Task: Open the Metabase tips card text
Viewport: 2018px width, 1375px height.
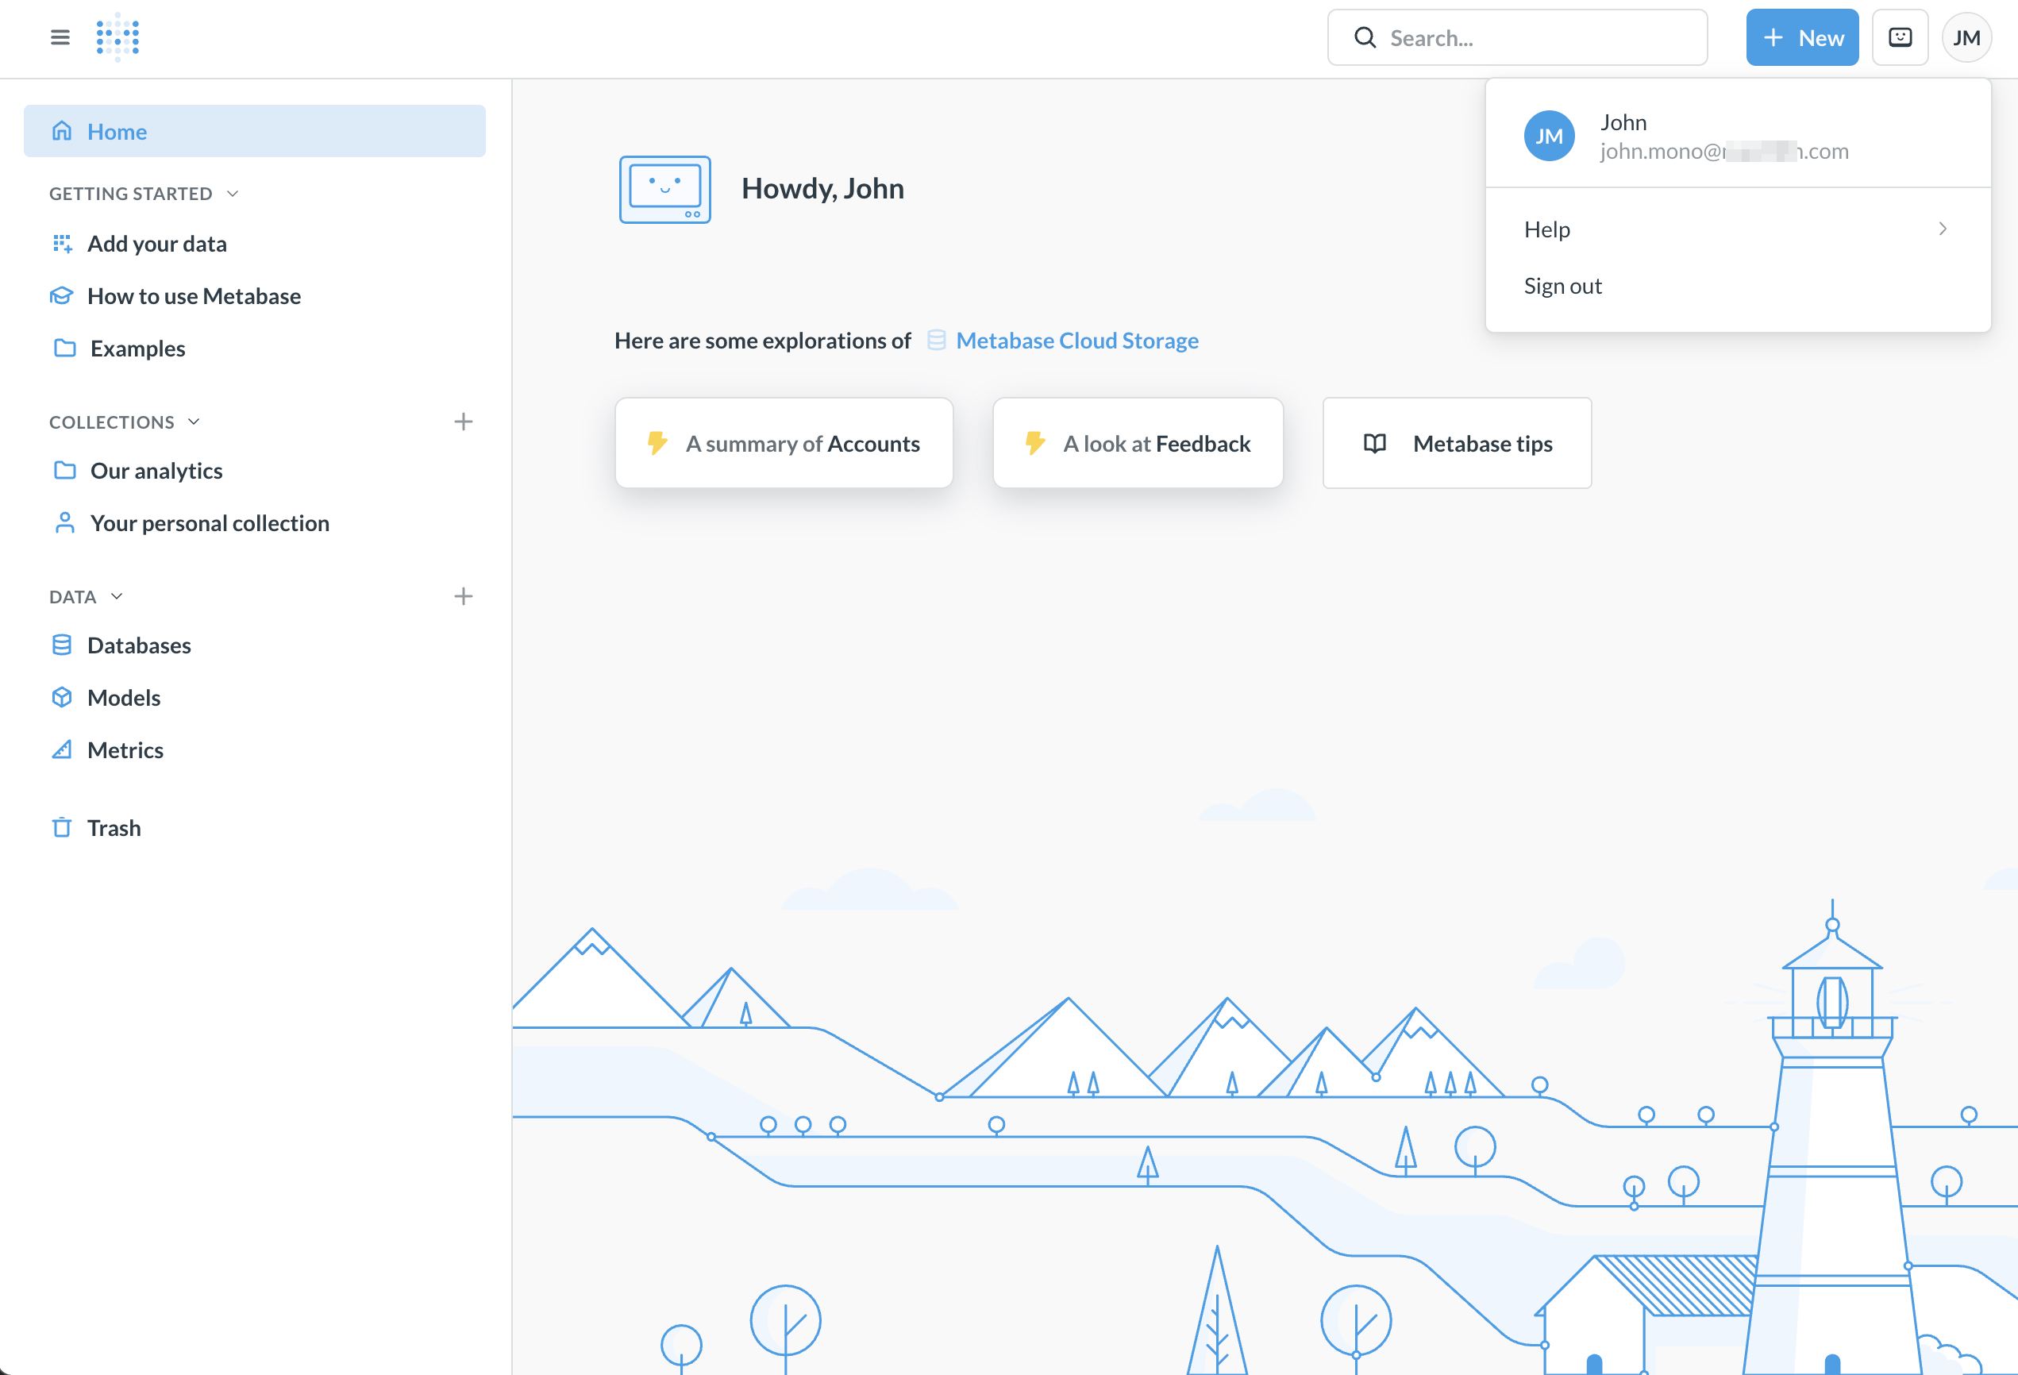Action: [1482, 444]
